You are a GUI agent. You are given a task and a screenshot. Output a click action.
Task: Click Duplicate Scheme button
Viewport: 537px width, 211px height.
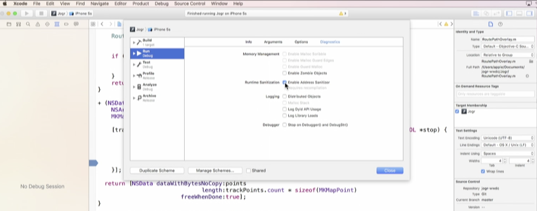(x=157, y=171)
